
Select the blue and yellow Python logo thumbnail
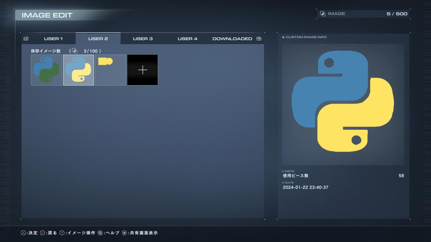[78, 70]
